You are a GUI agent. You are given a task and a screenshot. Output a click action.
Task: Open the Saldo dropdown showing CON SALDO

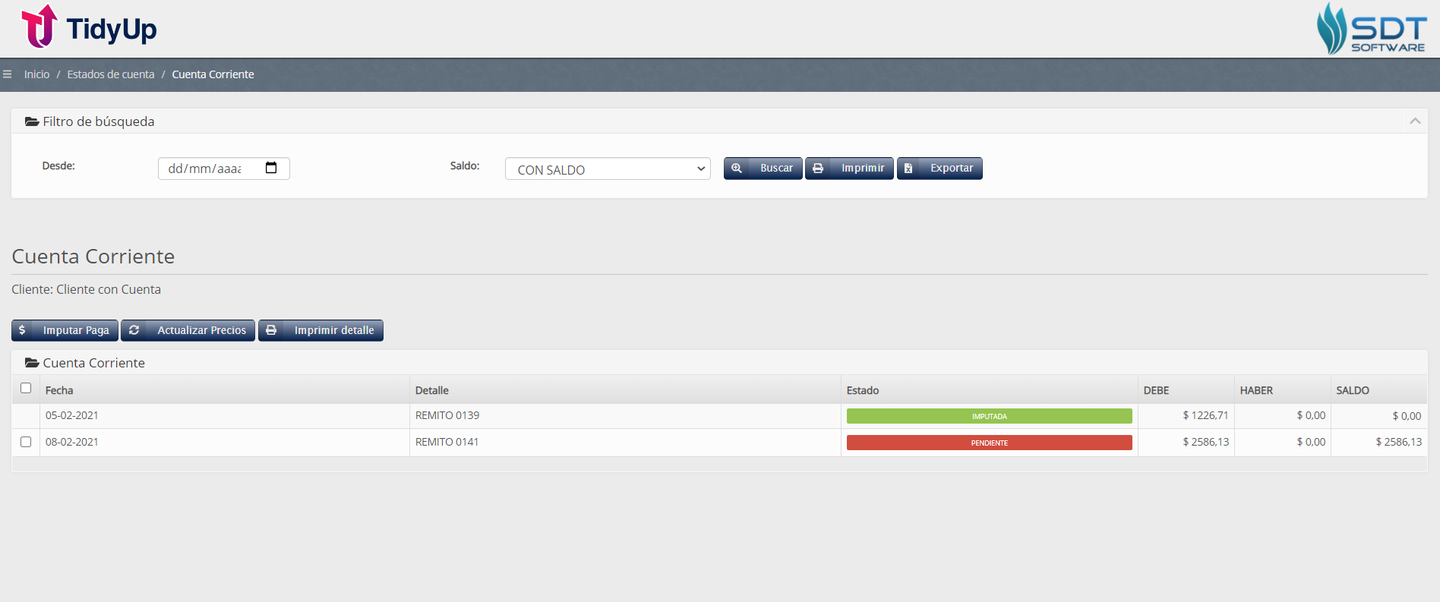click(x=608, y=169)
